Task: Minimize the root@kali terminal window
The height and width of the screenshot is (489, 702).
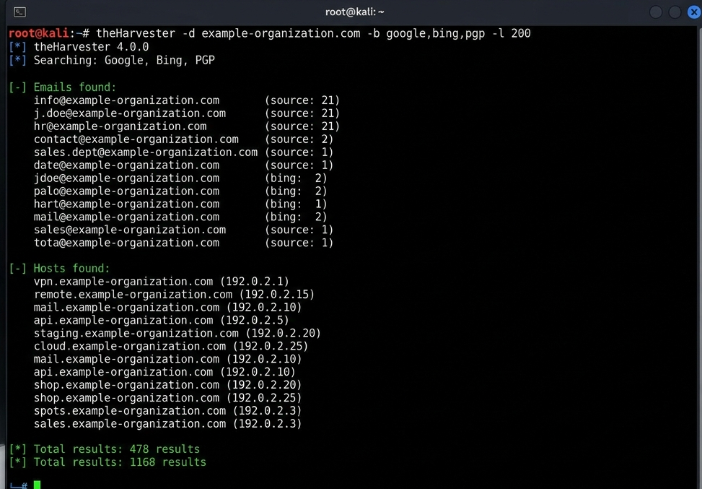Action: (x=655, y=12)
